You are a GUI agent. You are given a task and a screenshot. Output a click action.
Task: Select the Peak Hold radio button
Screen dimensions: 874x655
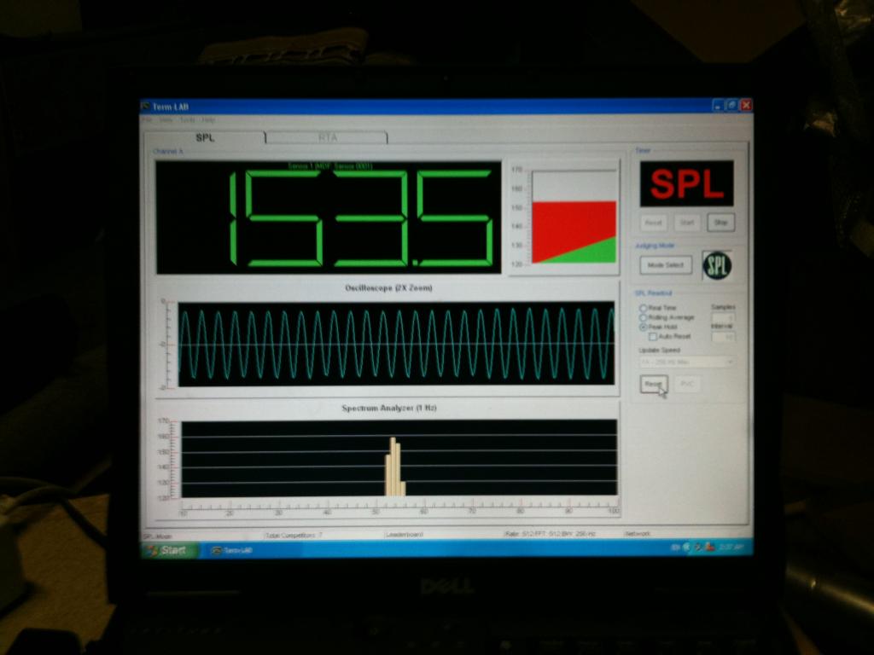coord(644,327)
